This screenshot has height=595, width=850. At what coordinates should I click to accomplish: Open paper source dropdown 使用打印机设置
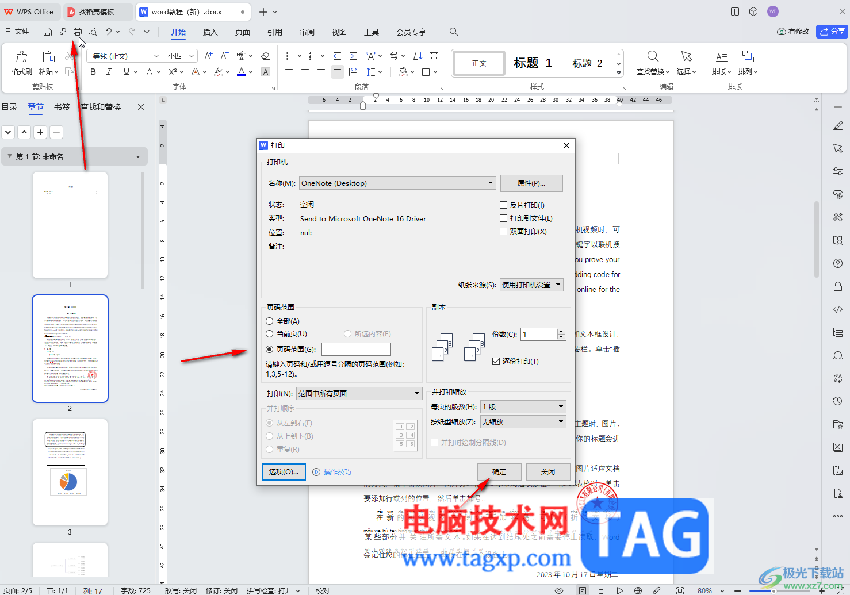[531, 285]
